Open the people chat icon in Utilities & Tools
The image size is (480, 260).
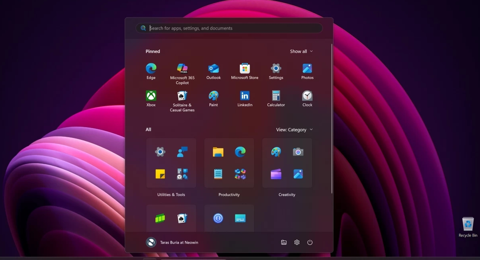tap(182, 152)
